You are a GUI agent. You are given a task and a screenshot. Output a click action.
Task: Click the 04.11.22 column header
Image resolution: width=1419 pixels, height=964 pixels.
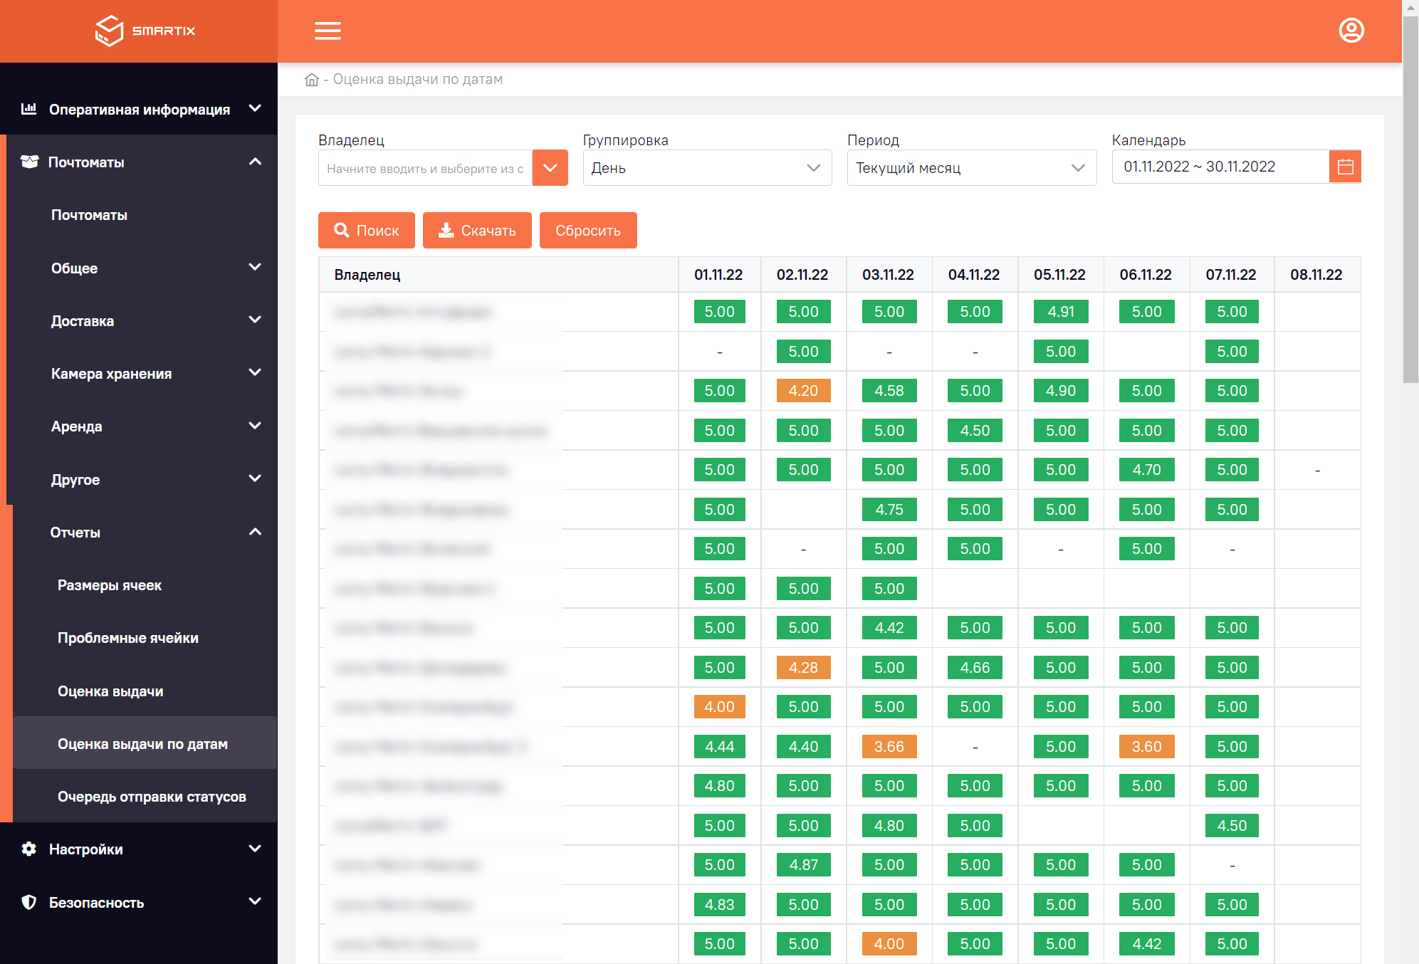974,275
